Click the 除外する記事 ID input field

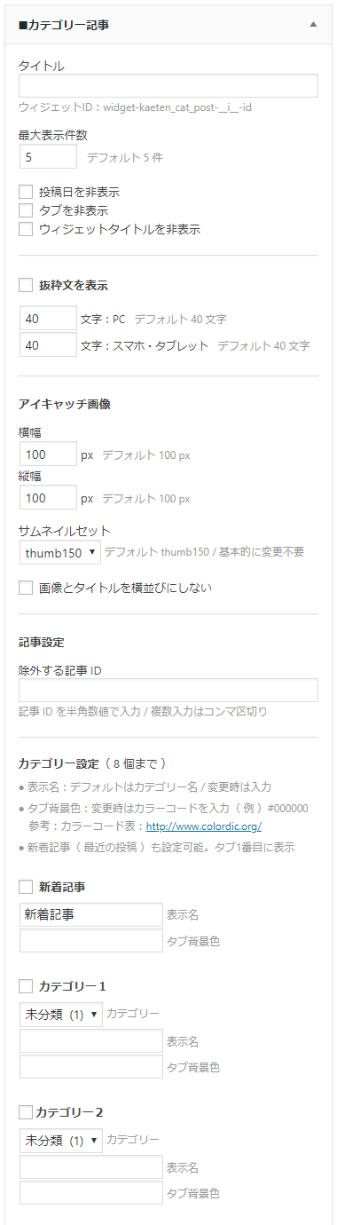pyautogui.click(x=168, y=691)
